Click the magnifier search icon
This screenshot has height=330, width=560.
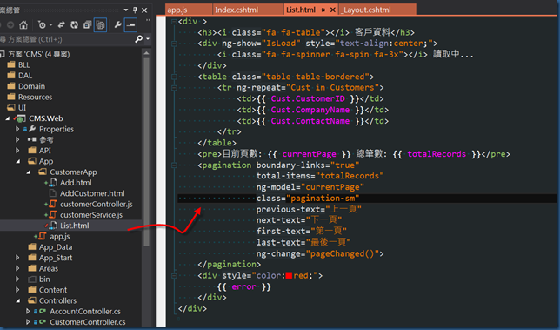pyautogui.click(x=139, y=38)
